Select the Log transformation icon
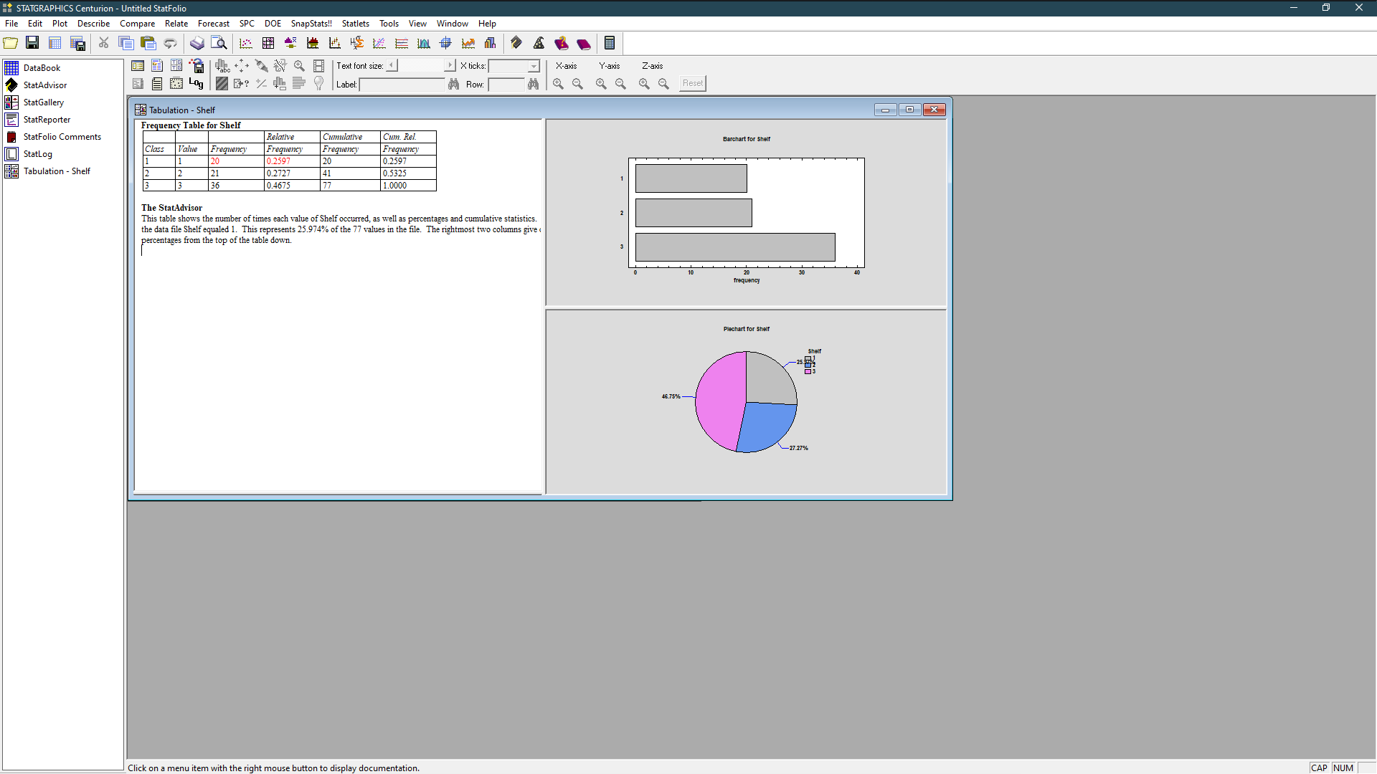Screen dimensions: 1377x774 pos(196,84)
